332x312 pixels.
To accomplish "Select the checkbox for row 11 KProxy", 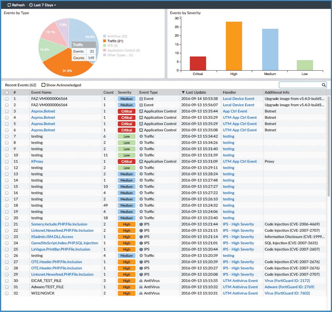I will (x=7, y=162).
